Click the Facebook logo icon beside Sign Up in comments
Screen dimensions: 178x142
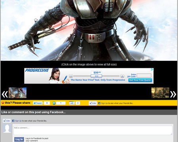click(13, 121)
